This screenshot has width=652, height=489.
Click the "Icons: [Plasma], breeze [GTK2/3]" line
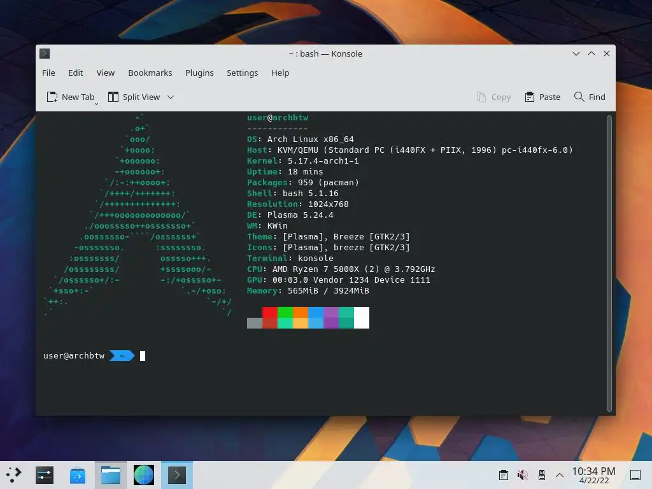pyautogui.click(x=329, y=248)
